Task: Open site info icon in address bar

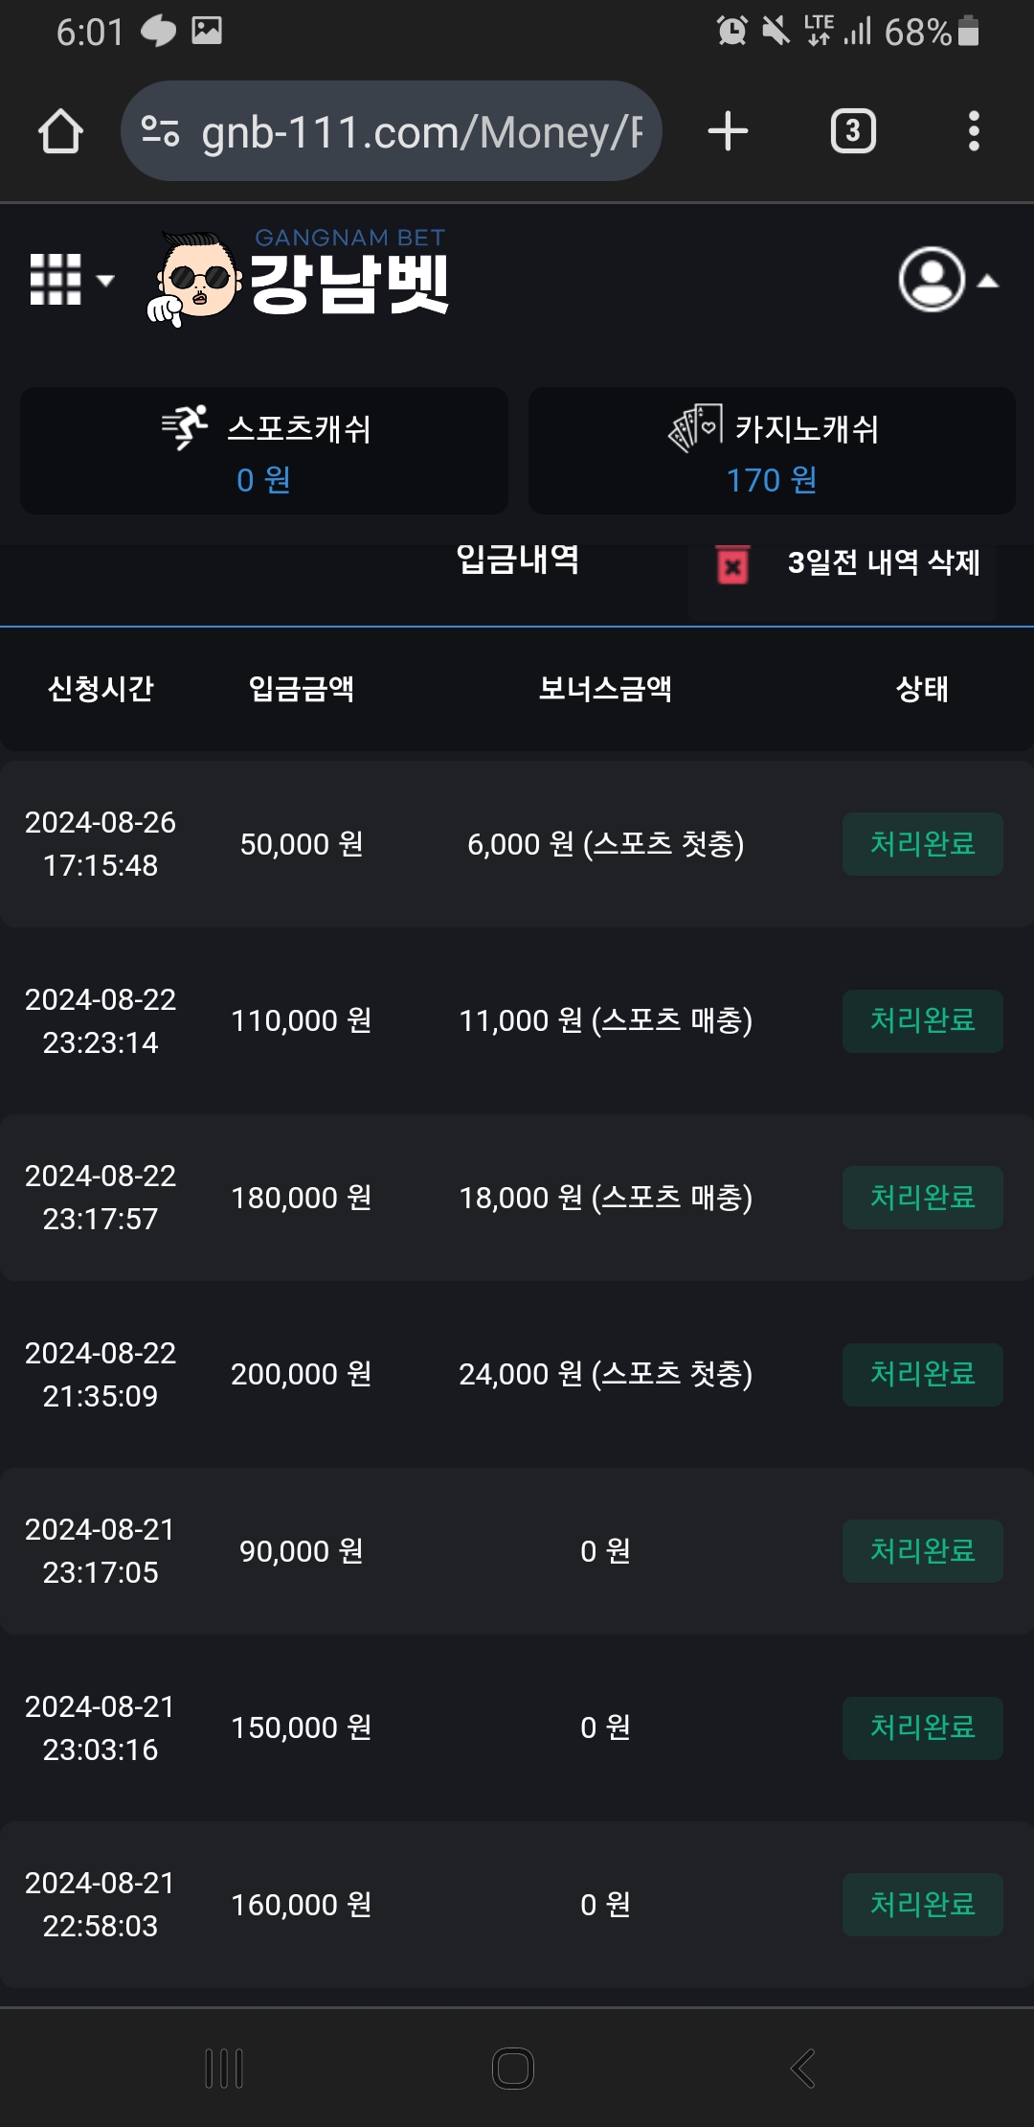Action: click(160, 131)
